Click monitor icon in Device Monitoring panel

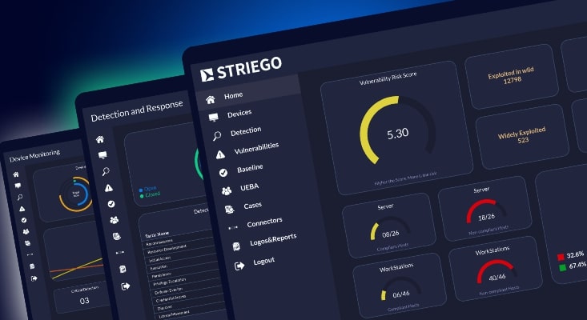[18, 186]
